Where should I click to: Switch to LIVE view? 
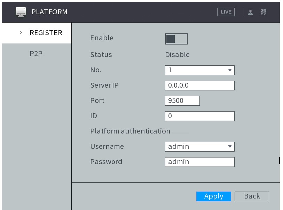tap(226, 12)
